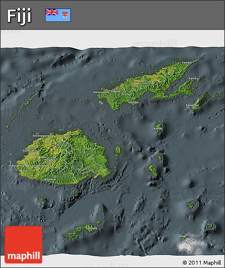The width and height of the screenshot is (225, 268).
Task: Click the red maphill logo
Action: point(24,244)
